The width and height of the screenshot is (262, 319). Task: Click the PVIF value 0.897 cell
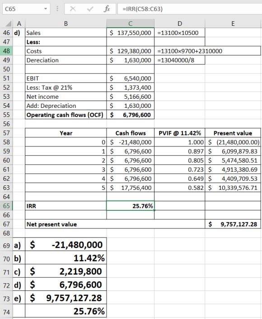click(180, 151)
